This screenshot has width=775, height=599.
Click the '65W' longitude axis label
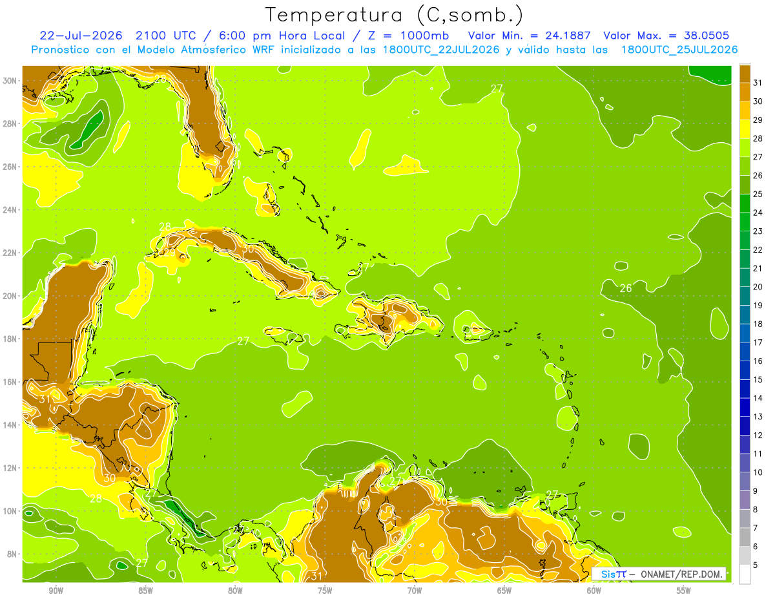[504, 591]
